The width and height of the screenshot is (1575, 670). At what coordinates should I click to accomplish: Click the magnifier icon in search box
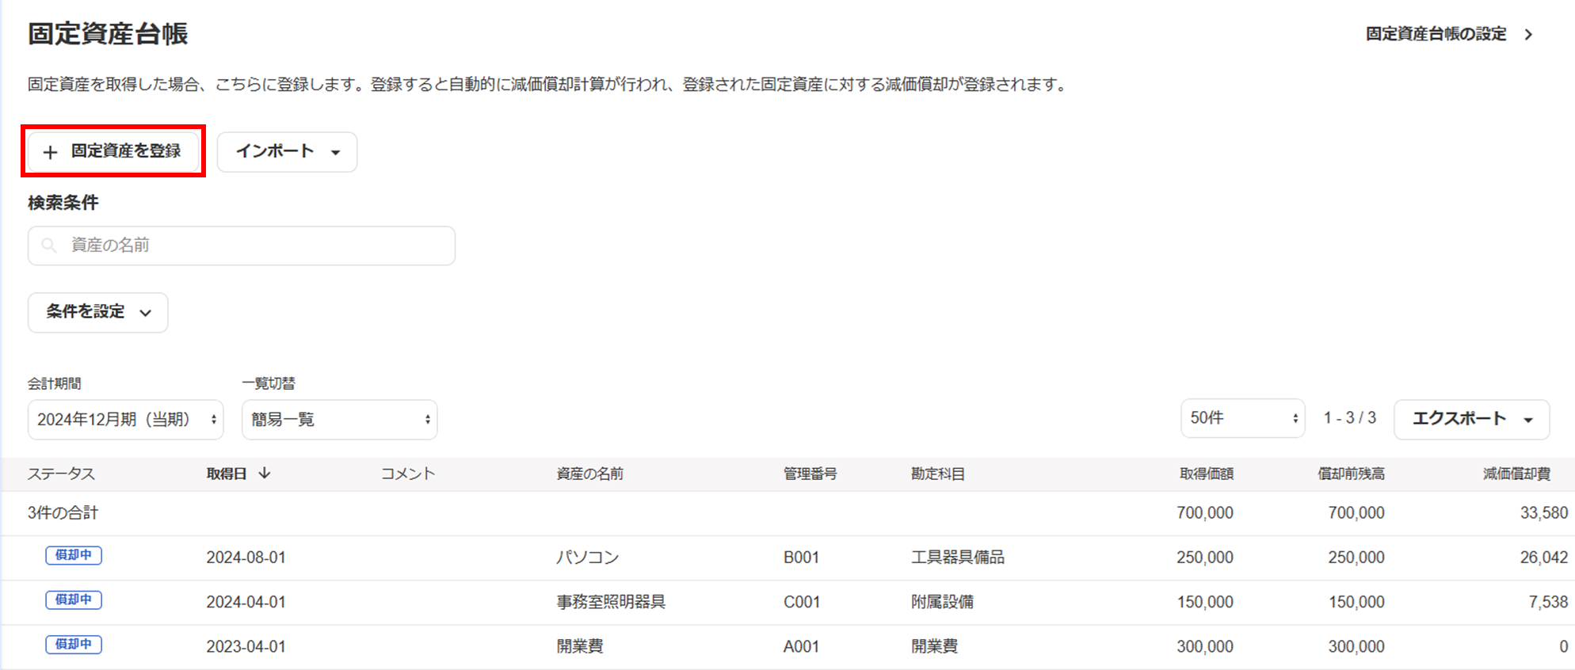click(x=49, y=246)
